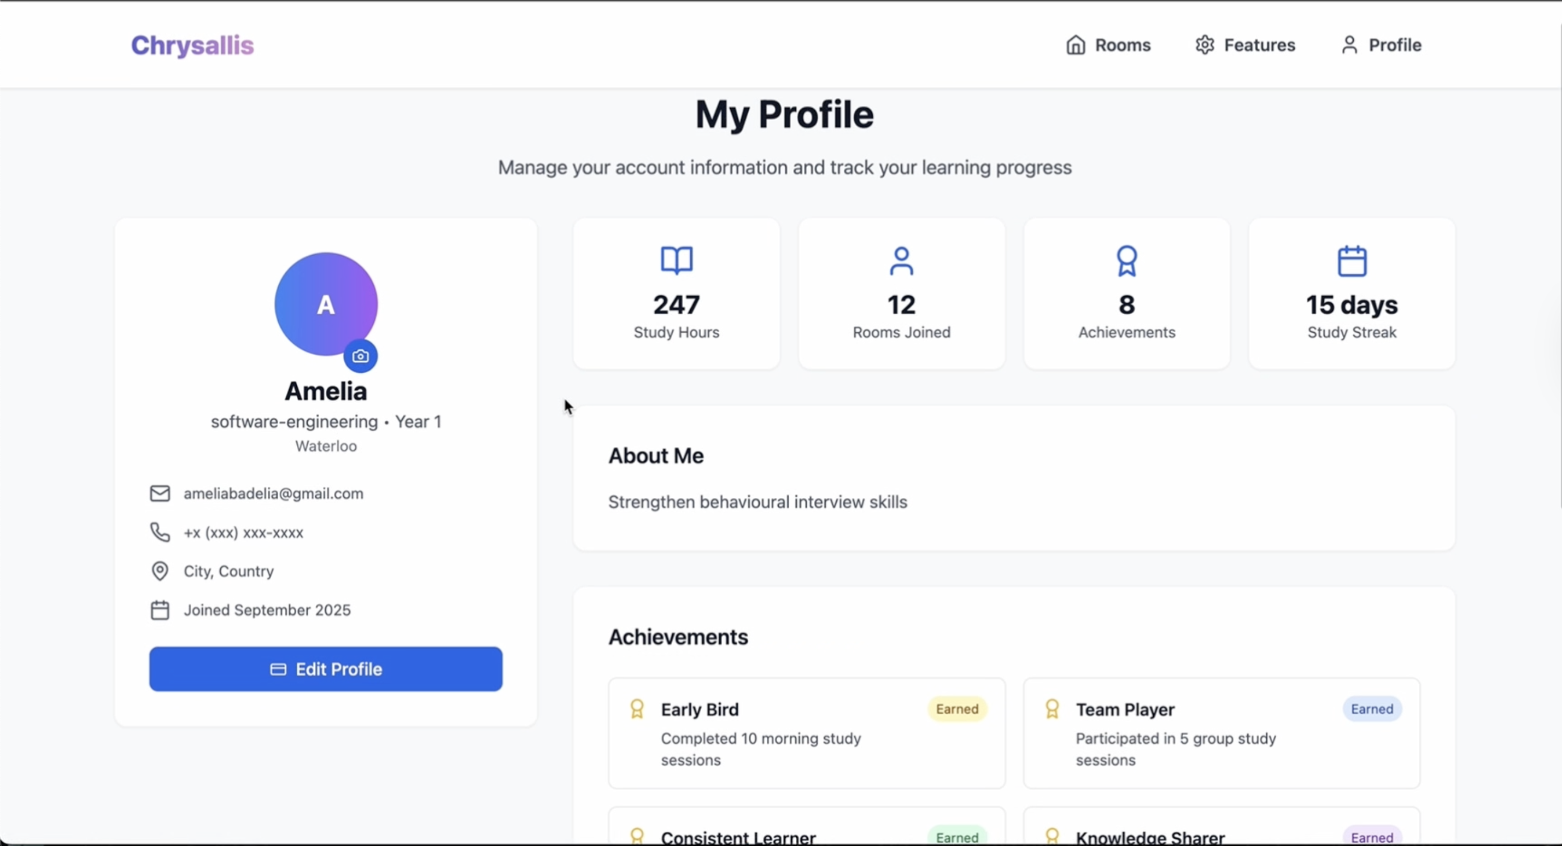Click the Earned badge on Early Bird
Screen dimensions: 1562x846
(957, 709)
